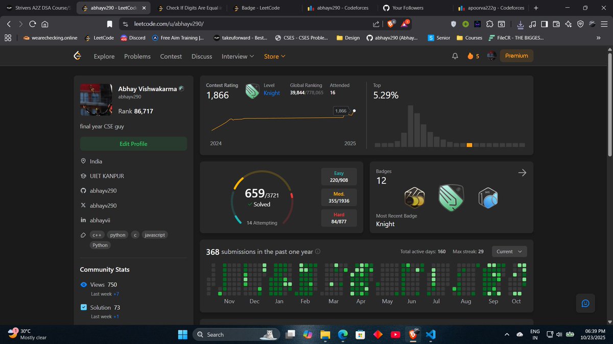Open site settings icon in address bar
The width and height of the screenshot is (613, 344).
pyautogui.click(x=124, y=23)
